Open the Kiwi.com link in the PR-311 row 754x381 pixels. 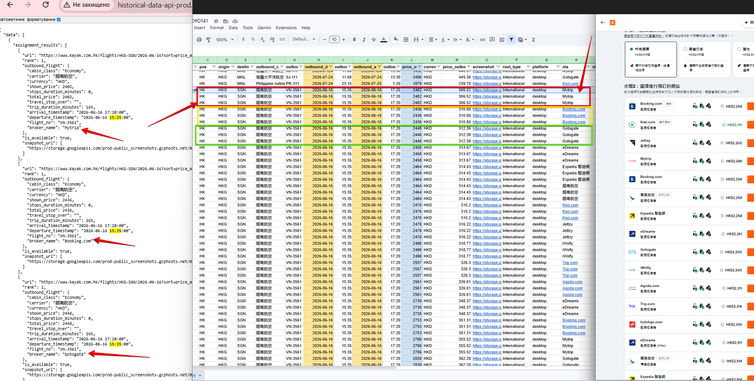pyautogui.click(x=570, y=84)
